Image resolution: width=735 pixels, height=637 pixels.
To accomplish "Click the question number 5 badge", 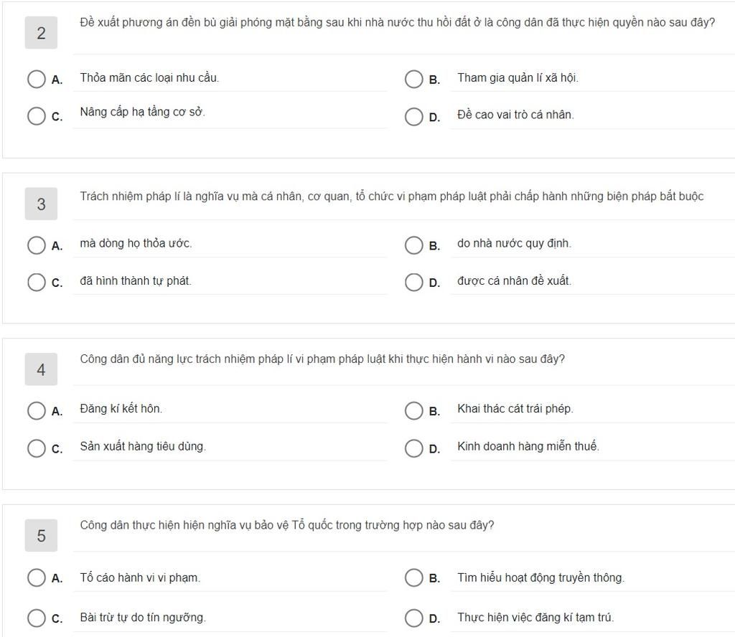I will tap(41, 535).
